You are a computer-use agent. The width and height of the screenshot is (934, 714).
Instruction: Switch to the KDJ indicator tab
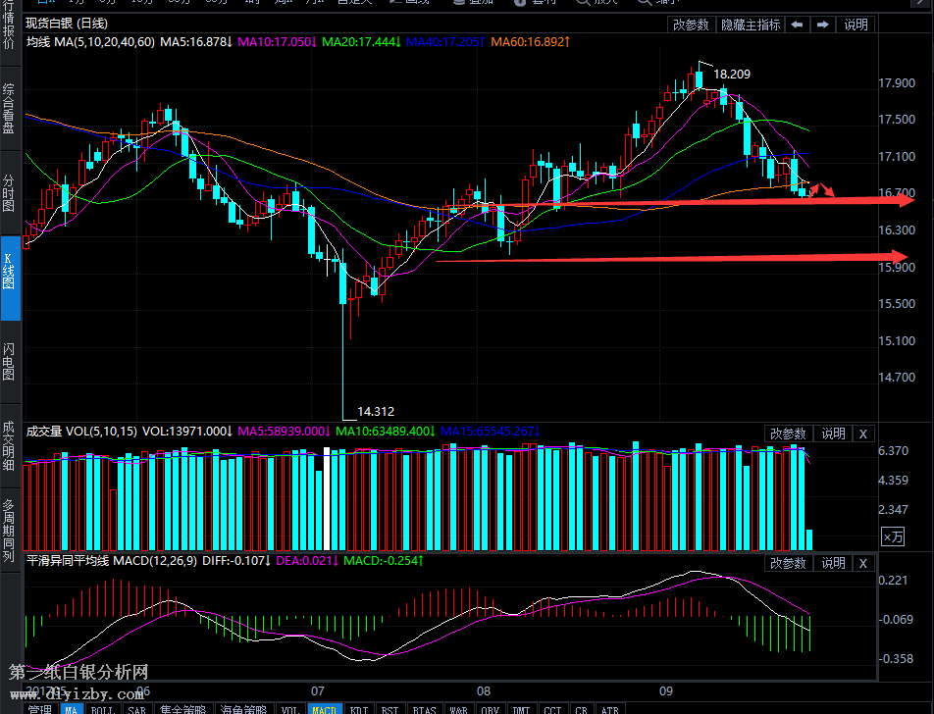pyautogui.click(x=360, y=709)
